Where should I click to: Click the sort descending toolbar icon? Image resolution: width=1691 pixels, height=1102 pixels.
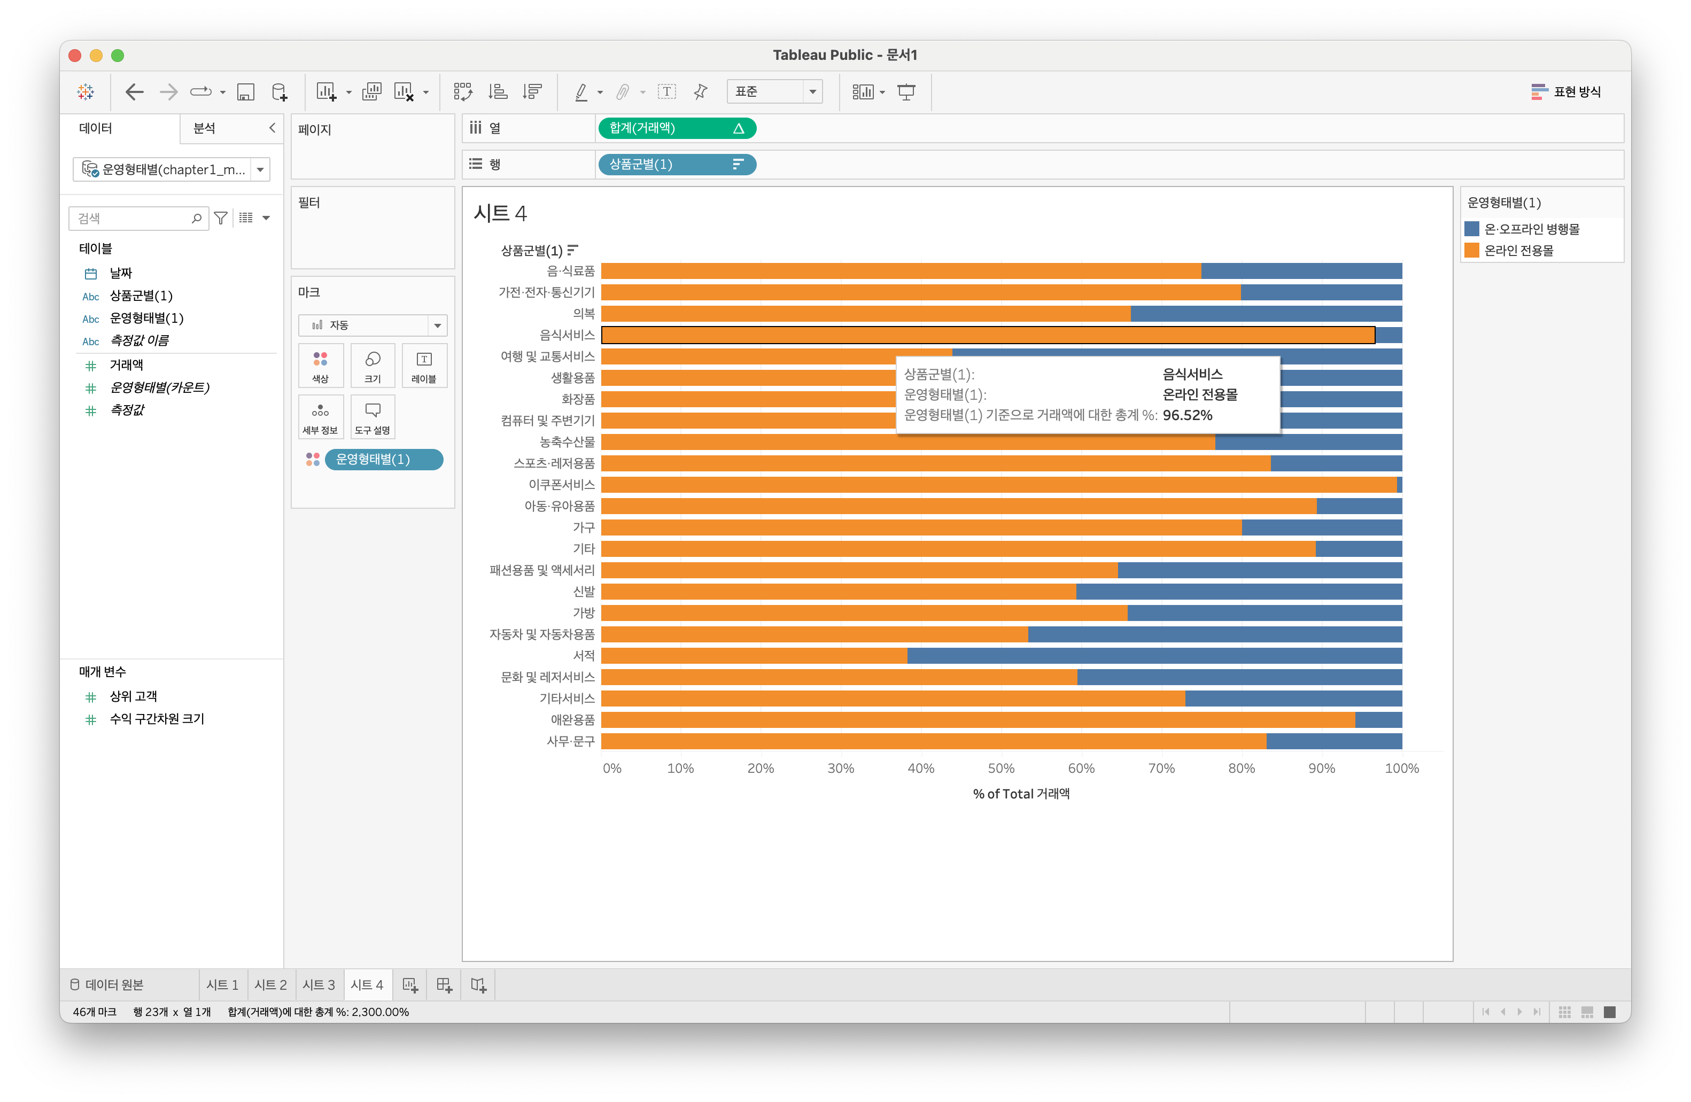pyautogui.click(x=532, y=92)
